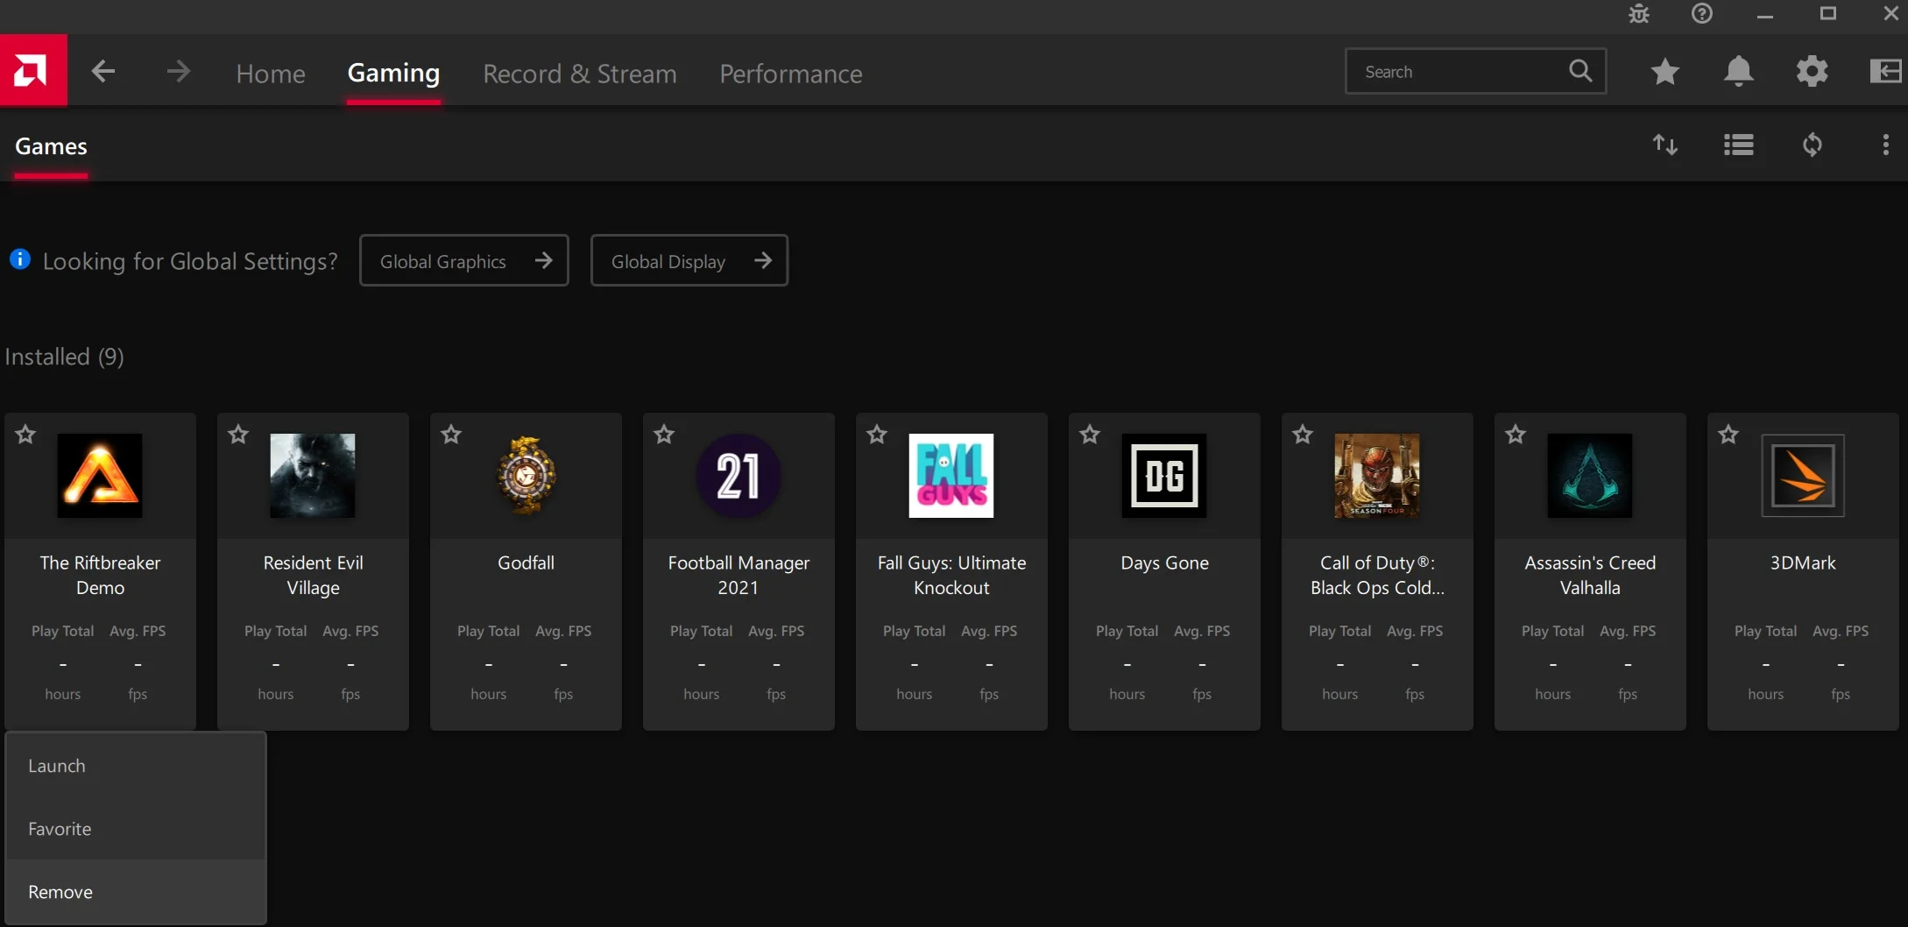1908x927 pixels.
Task: Open notifications bell icon
Action: [1738, 72]
